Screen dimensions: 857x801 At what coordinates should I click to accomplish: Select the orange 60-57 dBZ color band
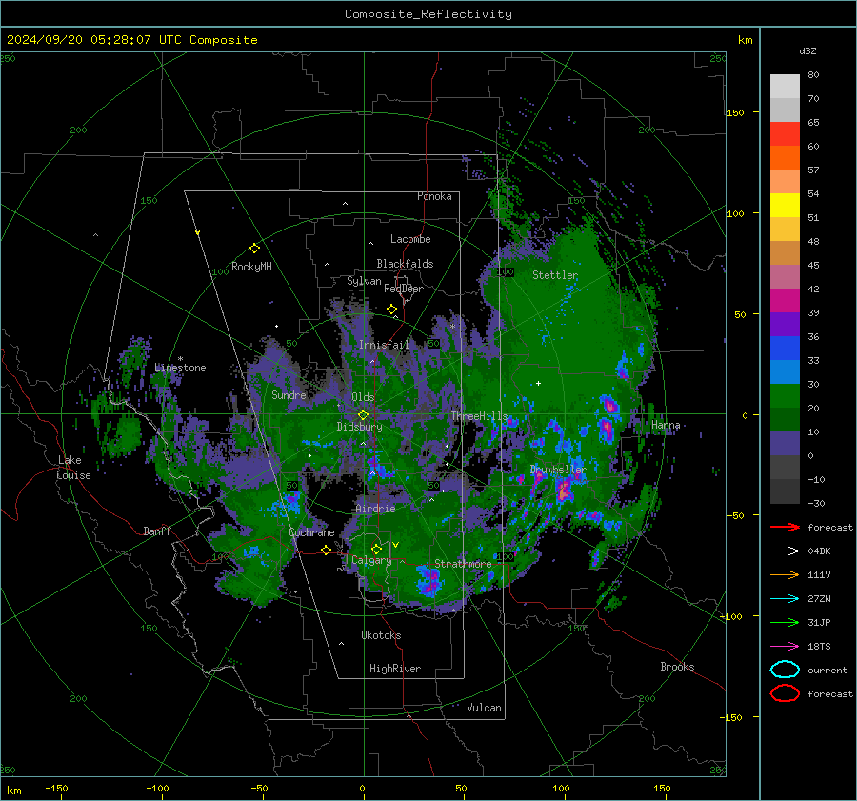(x=785, y=157)
